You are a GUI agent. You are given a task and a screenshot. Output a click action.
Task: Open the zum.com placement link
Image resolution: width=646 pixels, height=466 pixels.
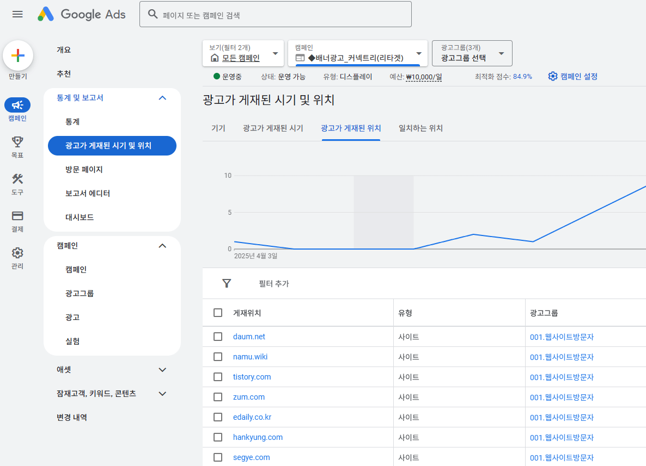pyautogui.click(x=249, y=397)
